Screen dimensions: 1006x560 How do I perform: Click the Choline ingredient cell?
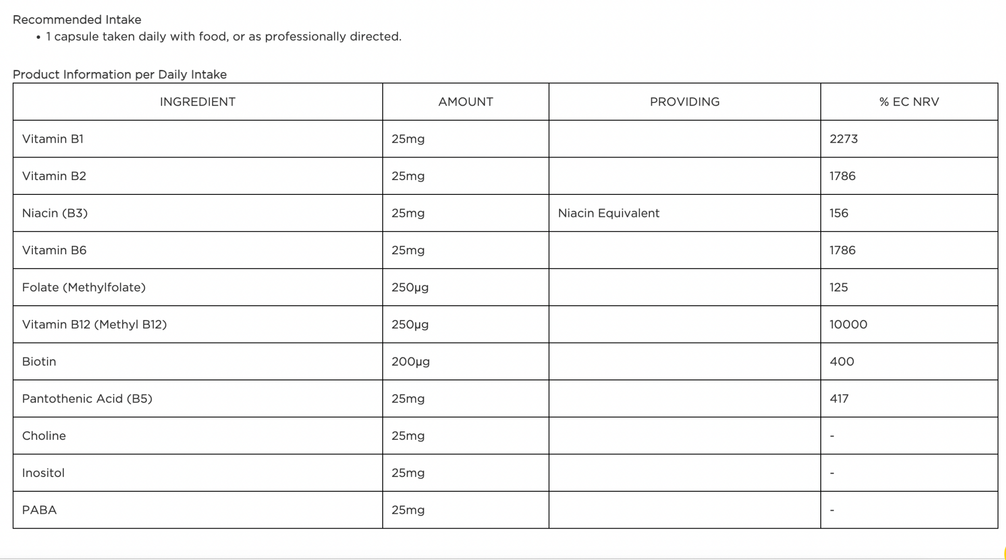44,436
